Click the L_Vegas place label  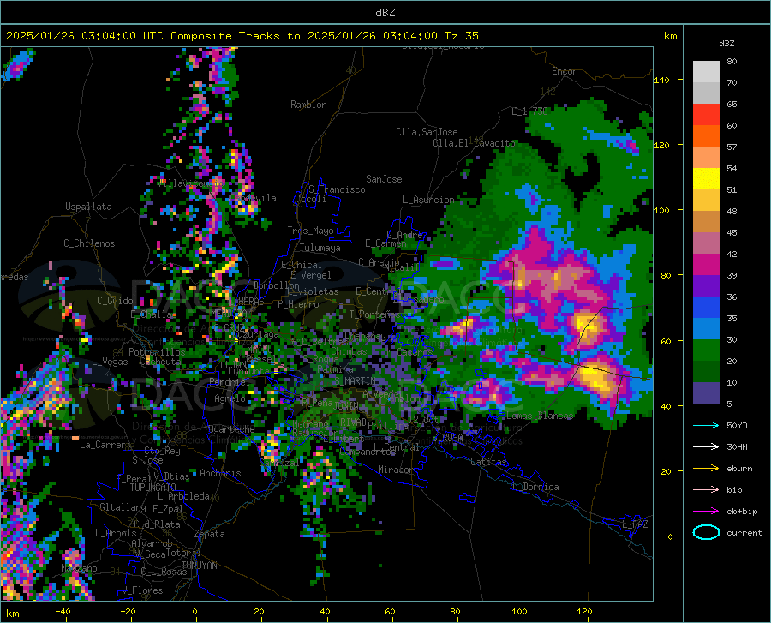click(x=110, y=362)
